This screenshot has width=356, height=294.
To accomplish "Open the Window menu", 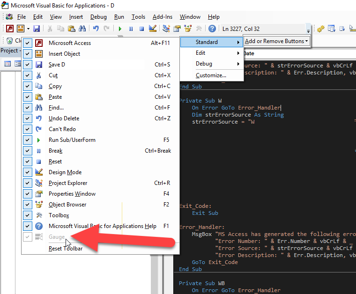I will [x=190, y=17].
